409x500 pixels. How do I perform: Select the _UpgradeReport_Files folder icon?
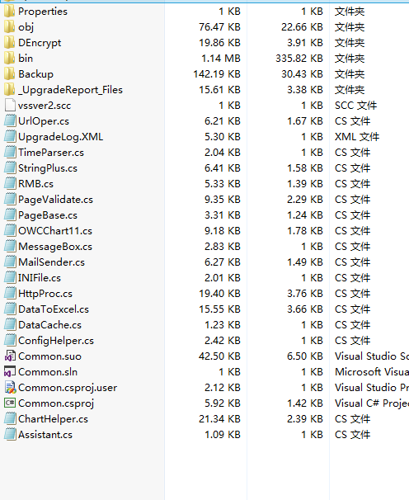pyautogui.click(x=10, y=90)
